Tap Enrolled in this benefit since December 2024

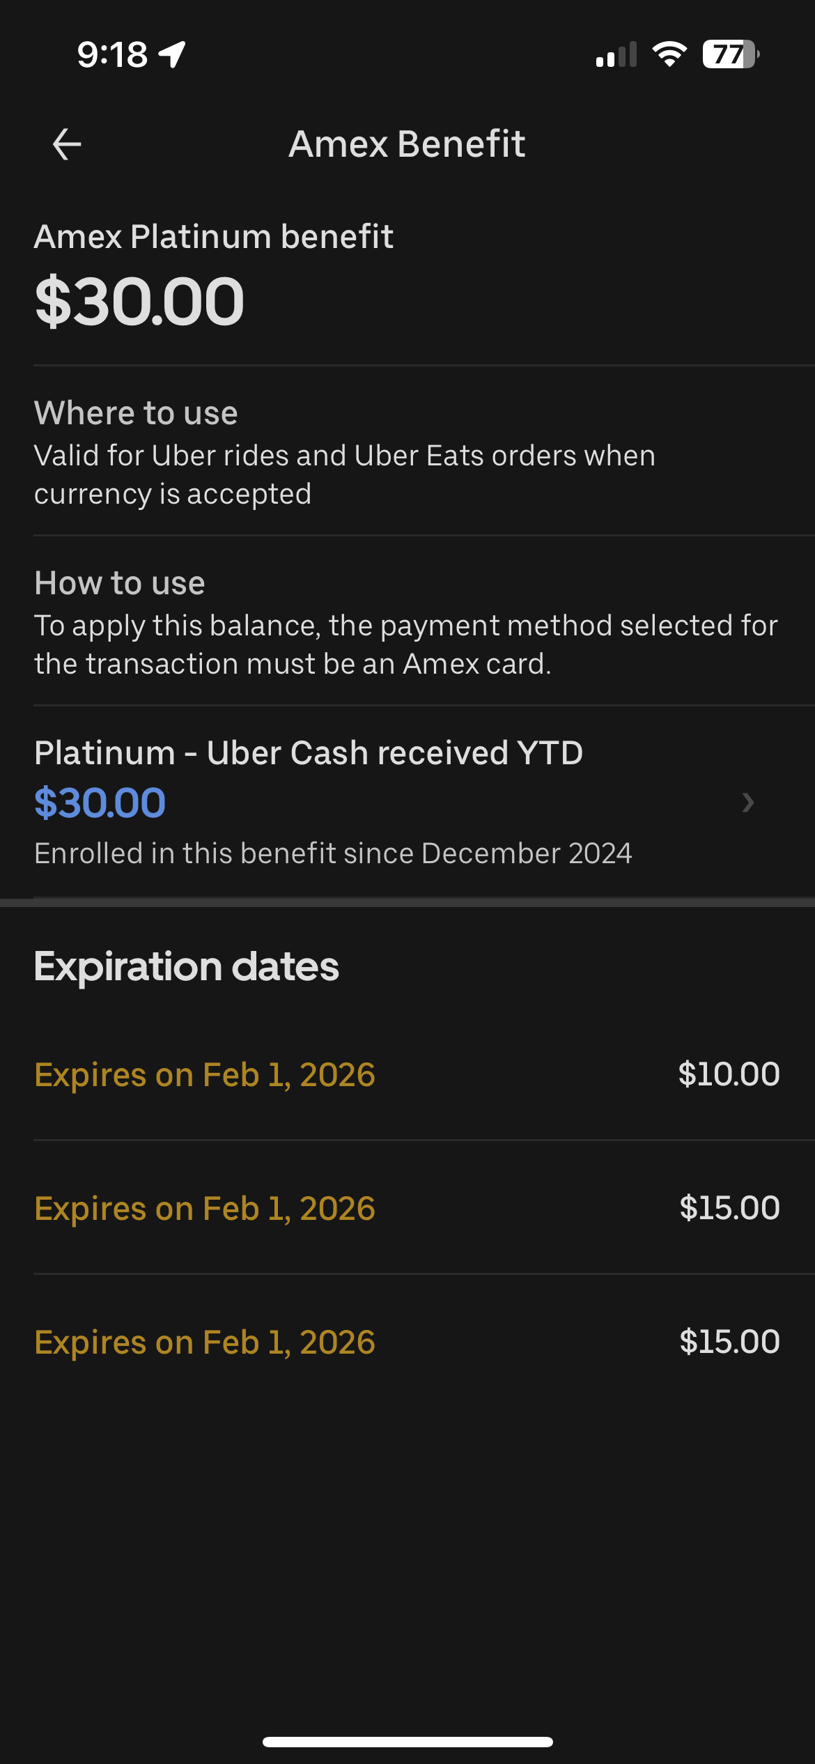coord(333,853)
